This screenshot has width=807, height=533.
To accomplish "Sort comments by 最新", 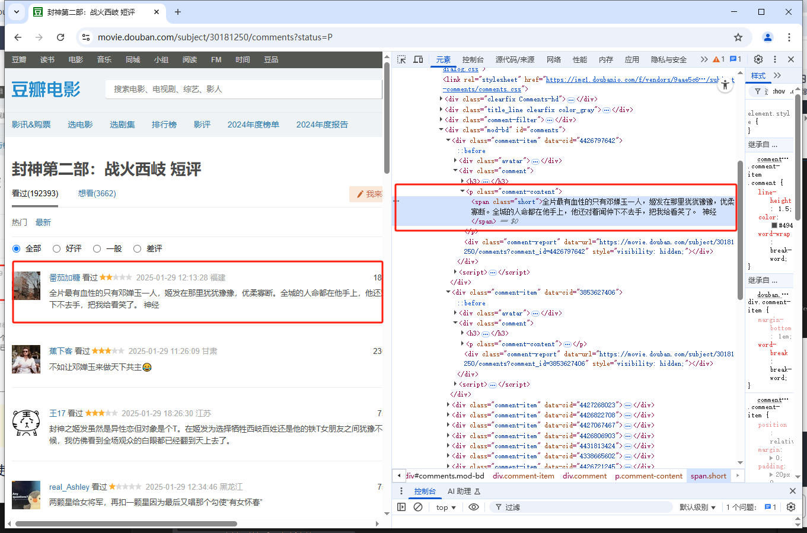I will click(43, 222).
